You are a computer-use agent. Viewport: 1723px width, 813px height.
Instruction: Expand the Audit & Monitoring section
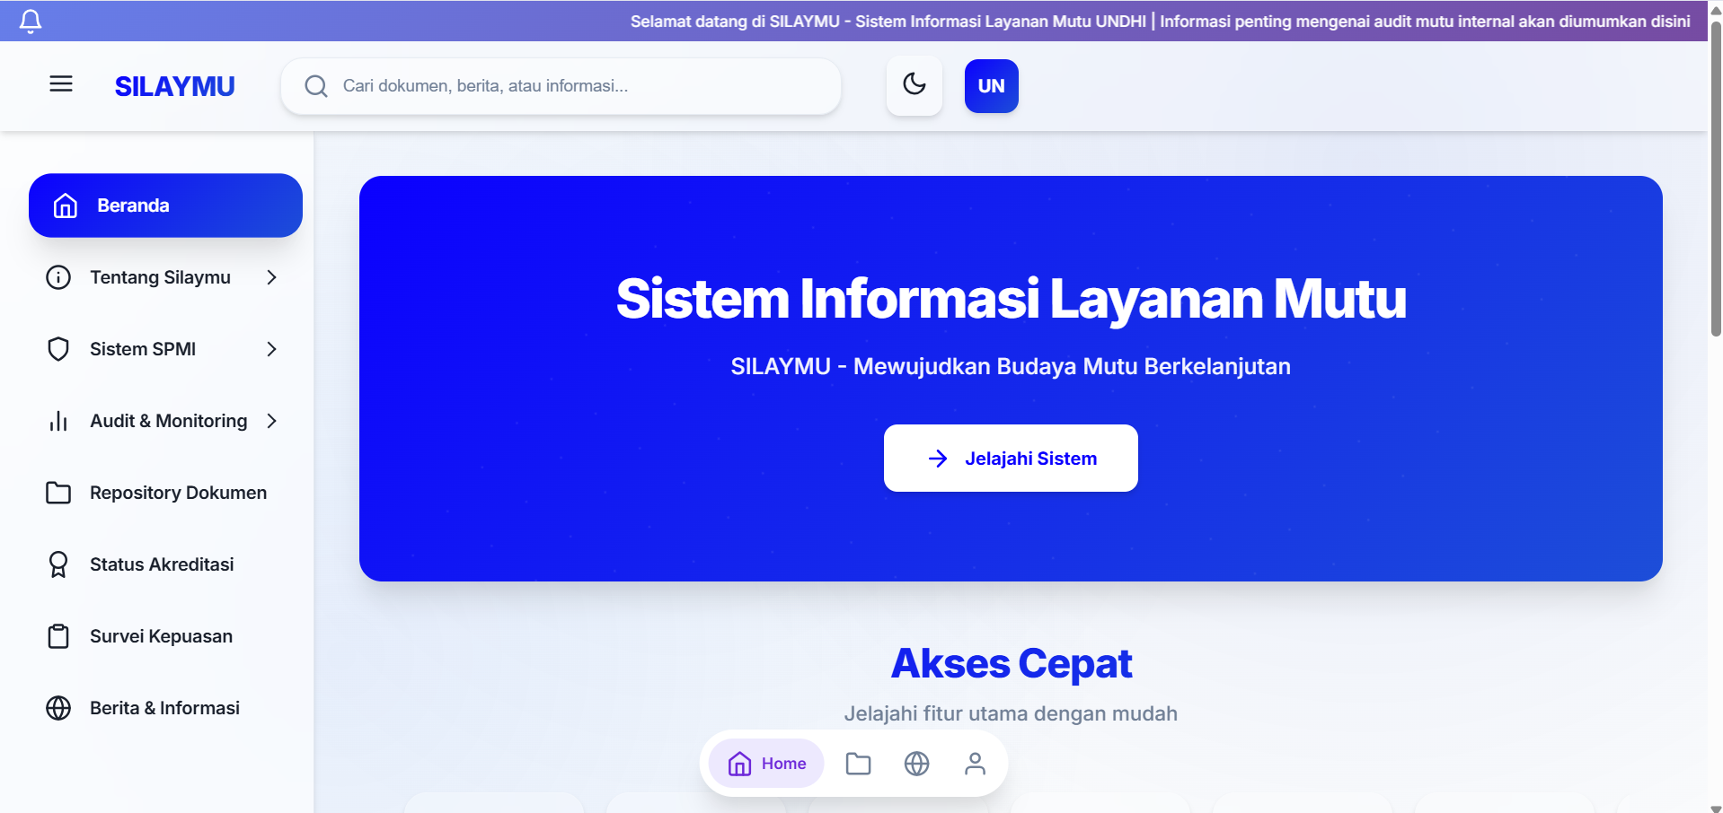272,421
